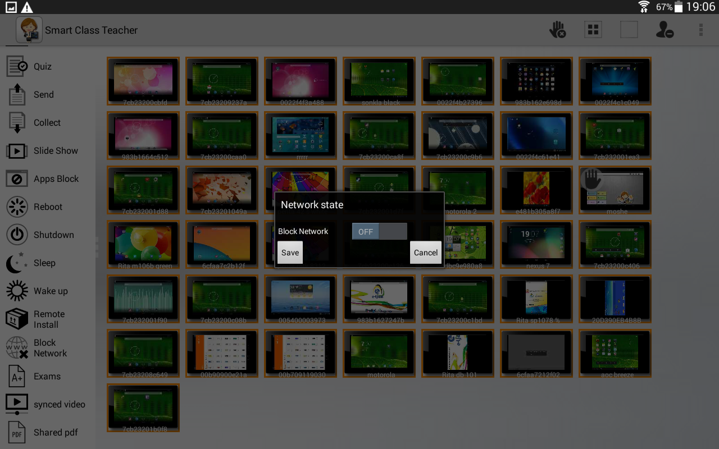Select device thumbnail sonkla black
Image resolution: width=719 pixels, height=449 pixels.
[x=379, y=81]
